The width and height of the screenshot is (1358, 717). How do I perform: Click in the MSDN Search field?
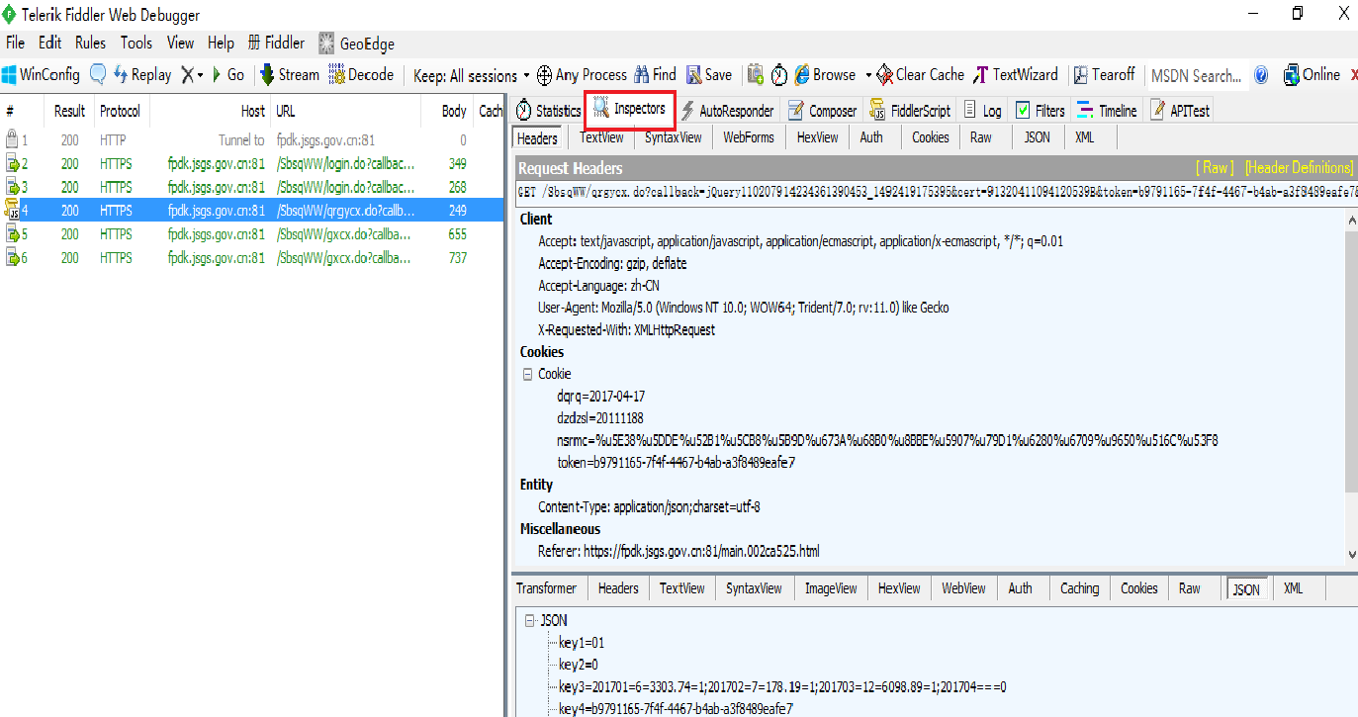coord(1195,75)
